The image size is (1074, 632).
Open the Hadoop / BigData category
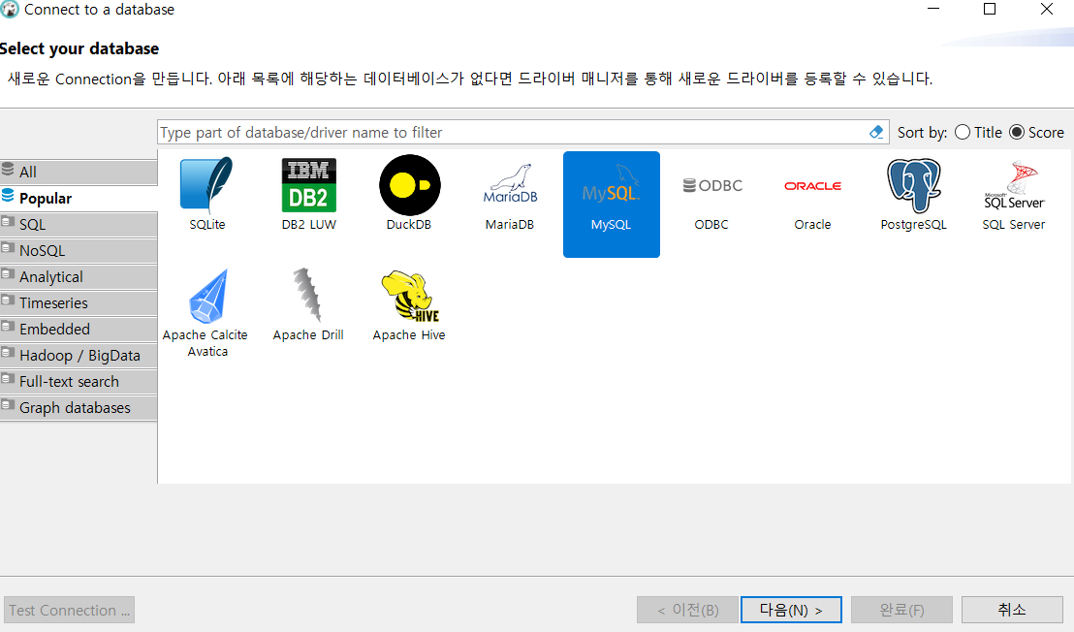[79, 356]
